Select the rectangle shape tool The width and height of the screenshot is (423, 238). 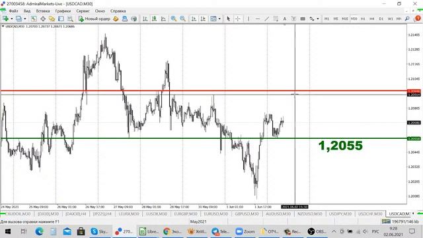303,19
